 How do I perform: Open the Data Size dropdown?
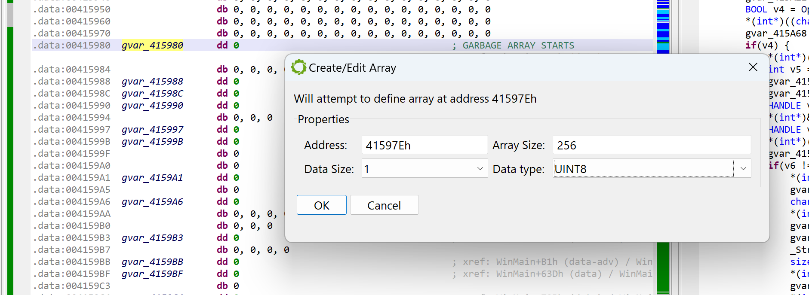tap(424, 169)
